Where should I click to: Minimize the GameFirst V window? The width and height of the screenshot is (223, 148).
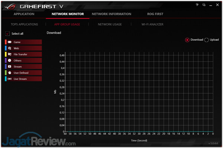click(211, 5)
